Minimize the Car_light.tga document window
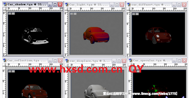189x98 pixels. 111,5
